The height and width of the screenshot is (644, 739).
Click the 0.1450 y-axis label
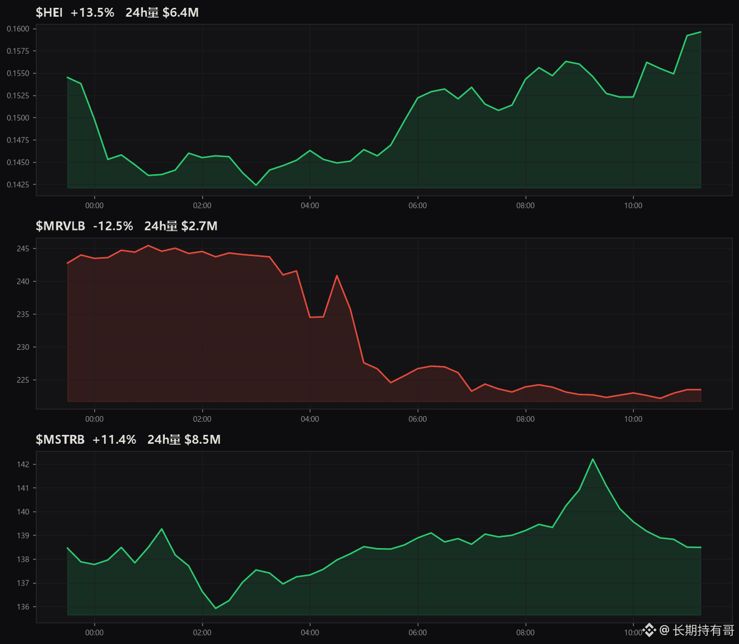point(18,162)
